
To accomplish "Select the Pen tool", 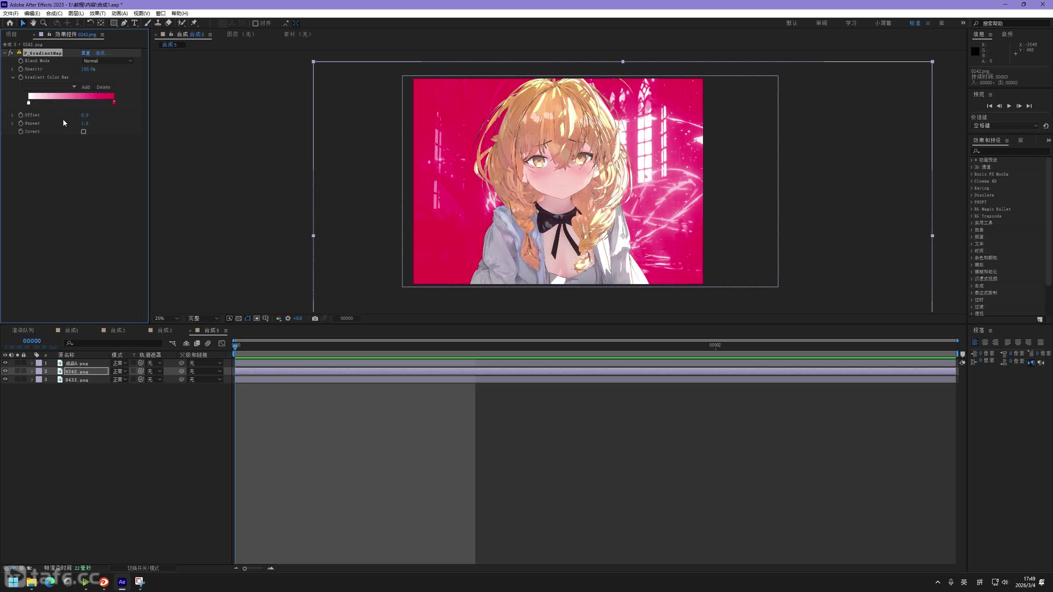I will (124, 23).
